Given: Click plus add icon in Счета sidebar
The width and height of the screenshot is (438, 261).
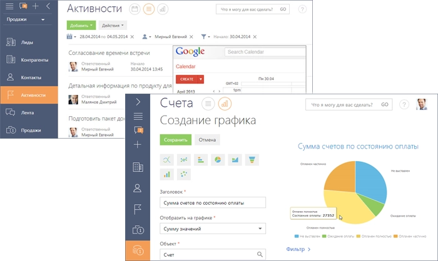Looking at the screenshot, I should [138, 144].
